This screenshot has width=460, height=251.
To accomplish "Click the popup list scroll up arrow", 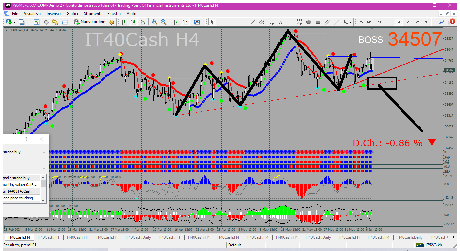I will pos(43,178).
